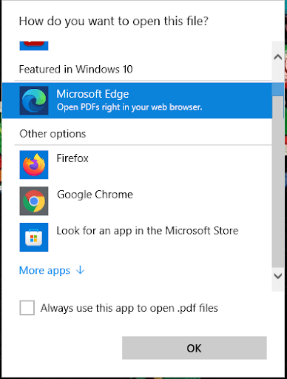
Task: Select the Firefox label text
Action: [72, 158]
